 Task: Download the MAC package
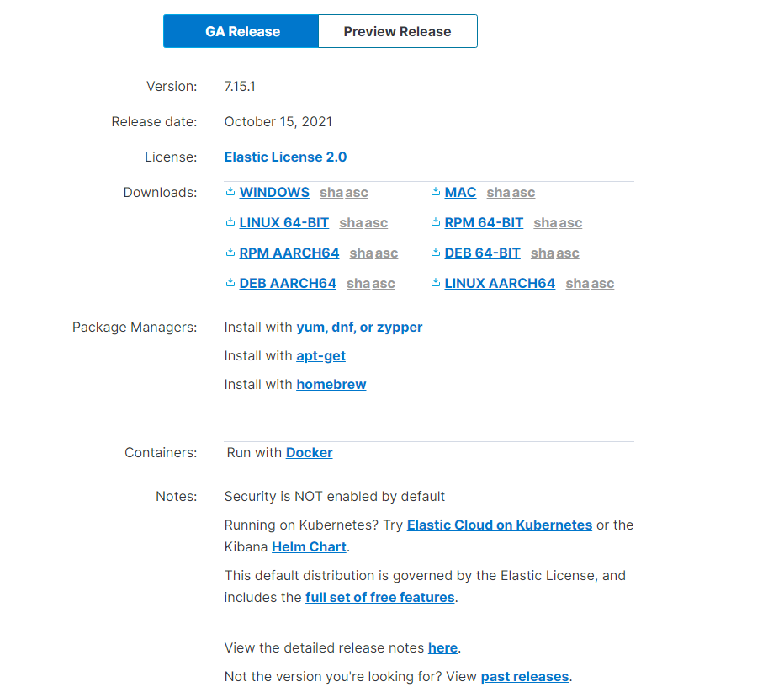(x=460, y=193)
